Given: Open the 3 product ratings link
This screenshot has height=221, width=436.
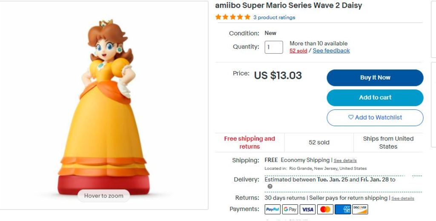Looking at the screenshot, I should click(x=274, y=17).
